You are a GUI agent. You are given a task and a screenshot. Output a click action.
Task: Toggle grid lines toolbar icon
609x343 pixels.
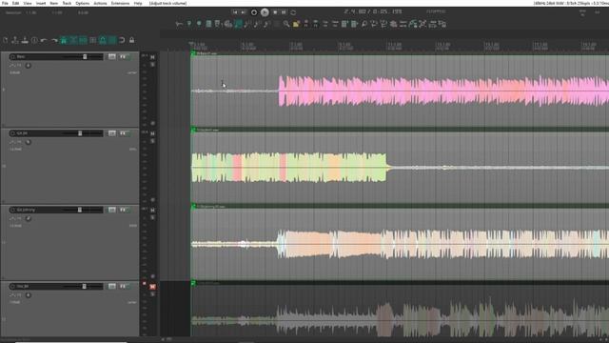tap(112, 40)
